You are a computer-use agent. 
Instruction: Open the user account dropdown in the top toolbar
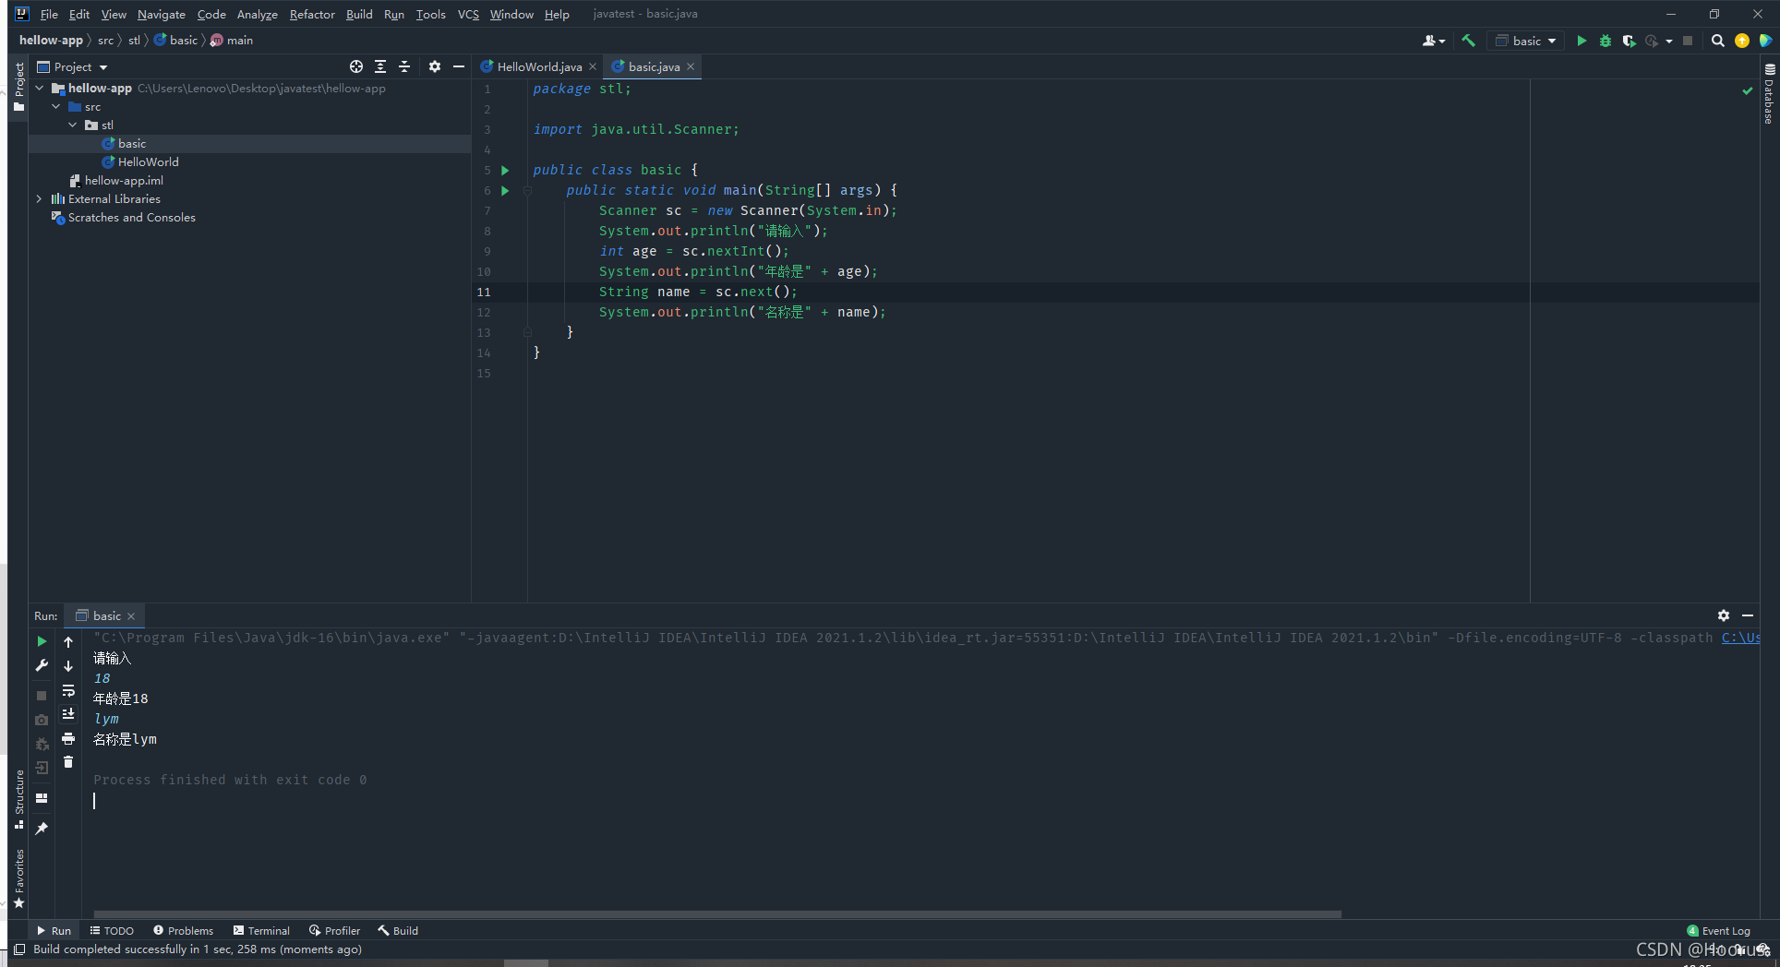(1434, 41)
